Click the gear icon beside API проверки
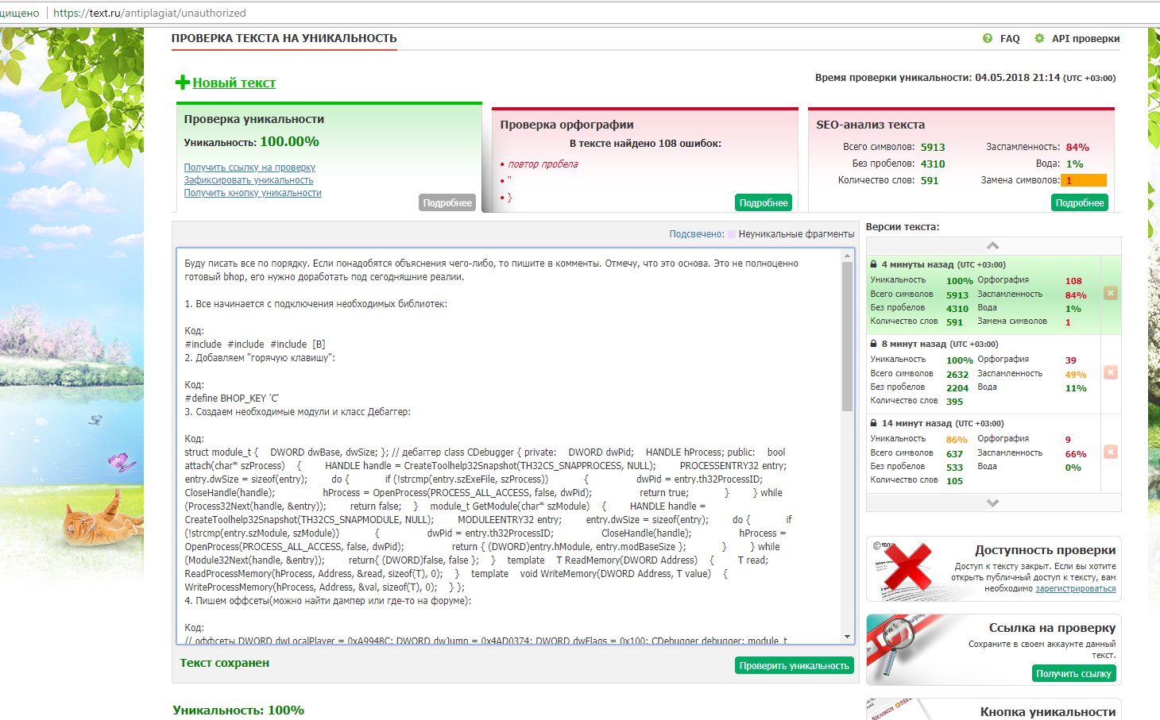Screen dimensions: 1160x720 [1039, 38]
